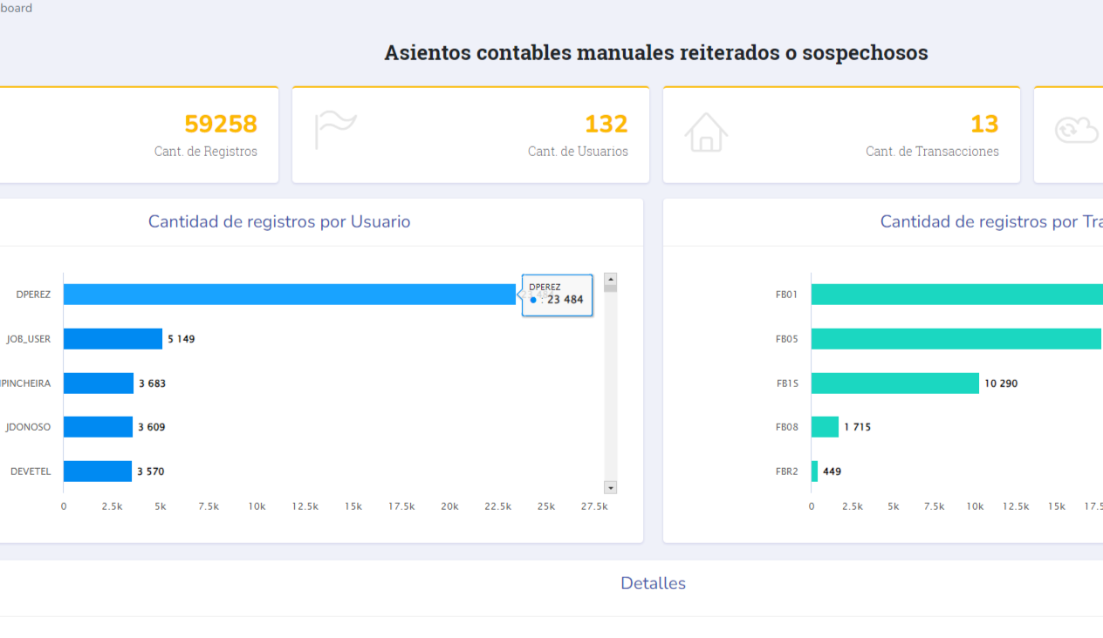Select the cloud sync icon on the rightmost card

pyautogui.click(x=1077, y=130)
